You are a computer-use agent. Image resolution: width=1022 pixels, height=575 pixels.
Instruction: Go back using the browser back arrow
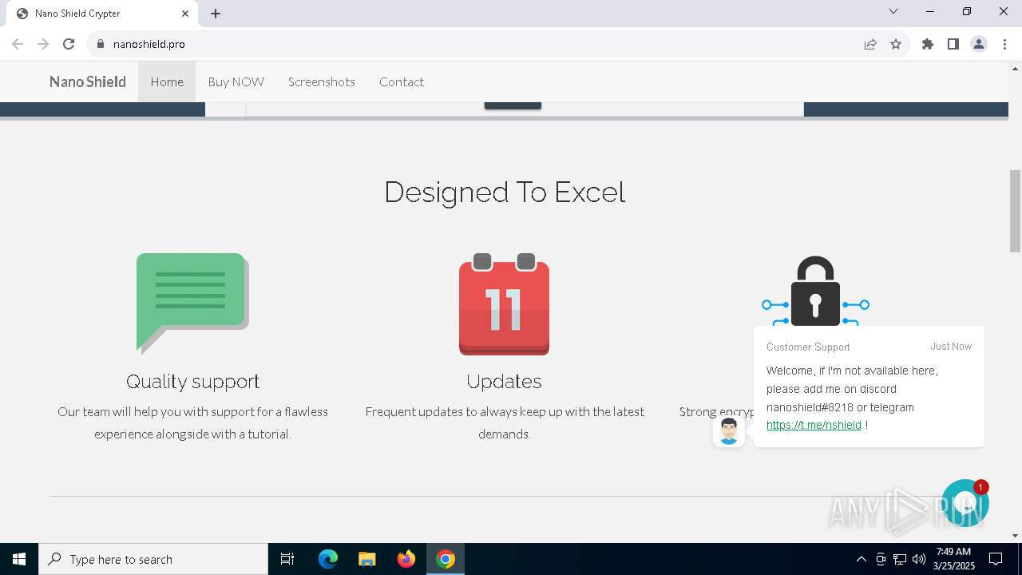click(18, 44)
